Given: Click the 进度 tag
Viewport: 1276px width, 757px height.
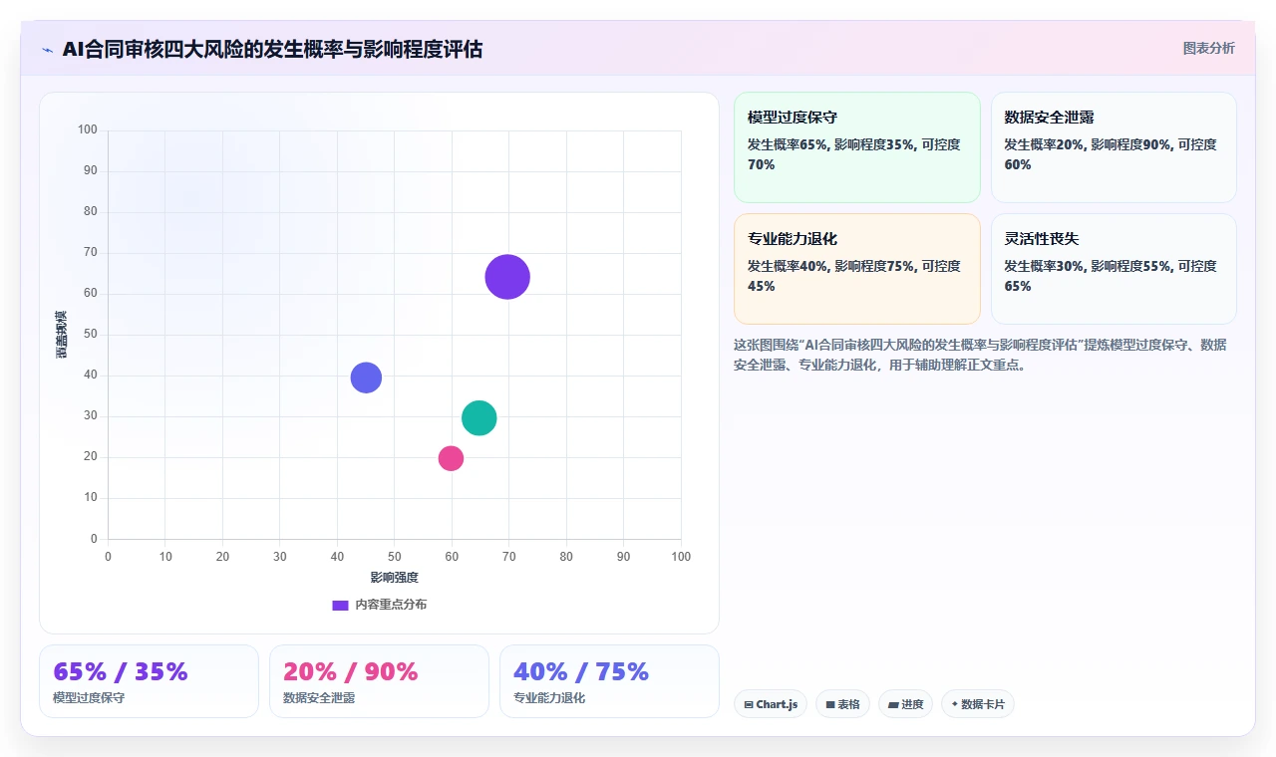Looking at the screenshot, I should tap(905, 704).
